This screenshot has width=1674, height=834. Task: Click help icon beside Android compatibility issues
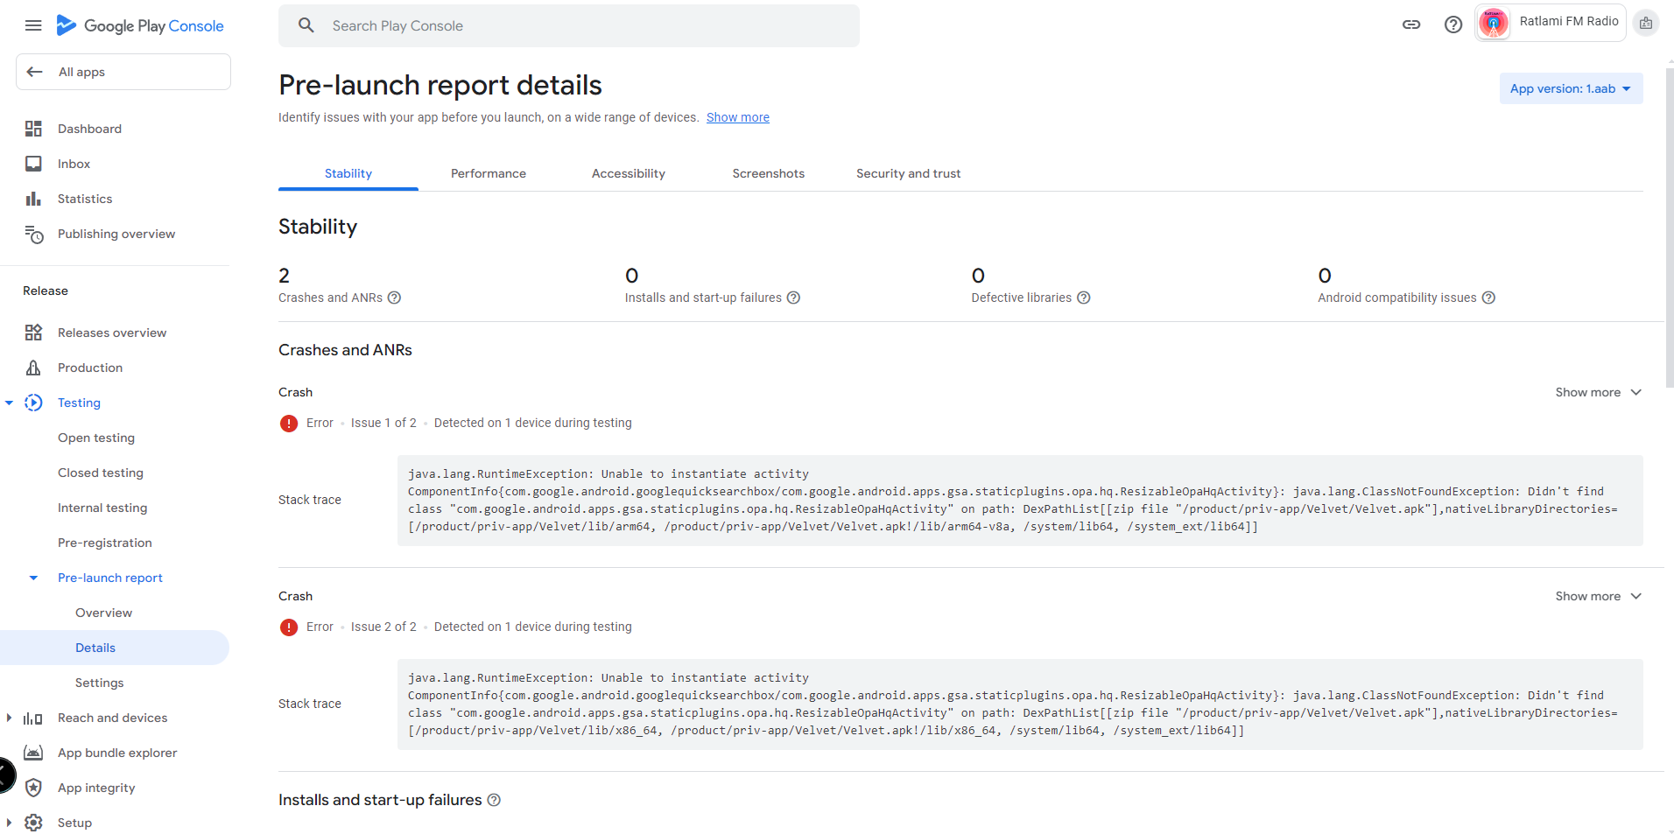click(1488, 298)
